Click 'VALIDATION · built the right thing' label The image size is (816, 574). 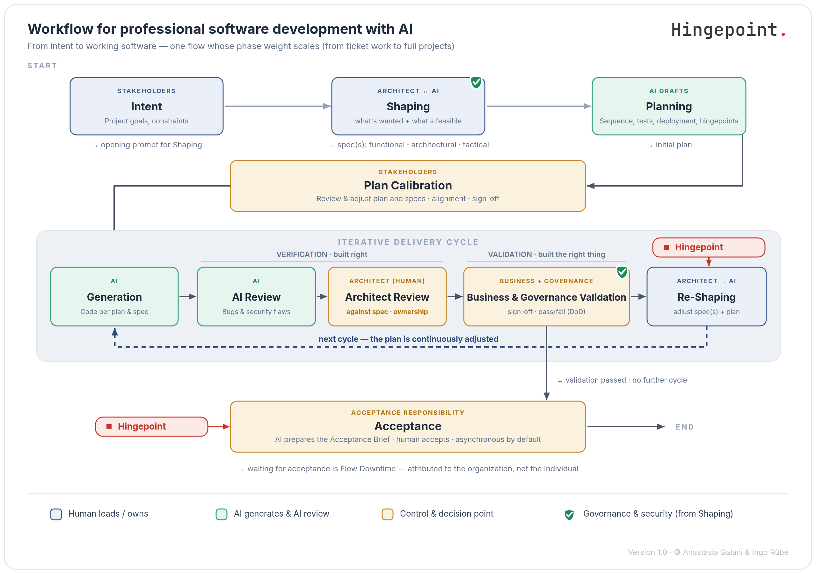pyautogui.click(x=546, y=255)
